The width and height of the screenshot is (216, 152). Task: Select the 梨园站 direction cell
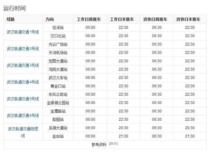(x=58, y=119)
